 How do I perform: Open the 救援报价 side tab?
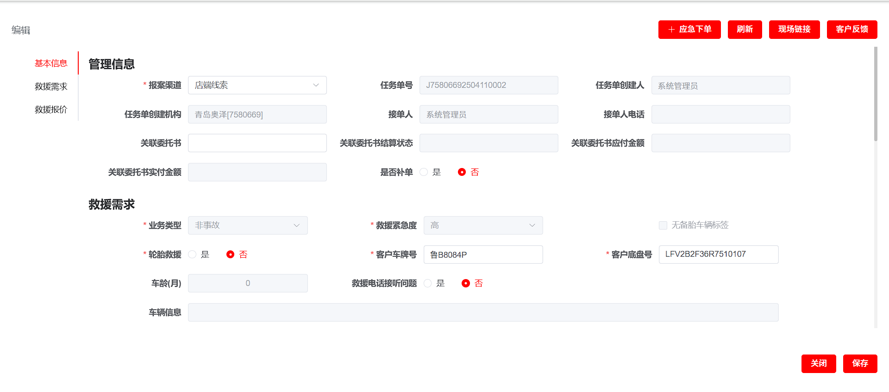click(x=51, y=110)
